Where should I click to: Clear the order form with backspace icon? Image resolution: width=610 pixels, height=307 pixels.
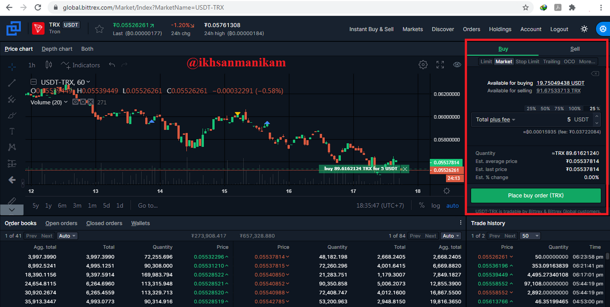[595, 74]
